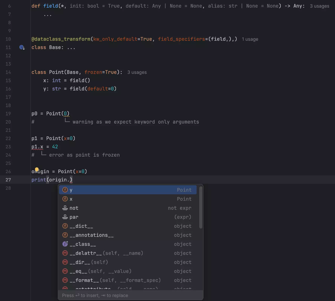Click the '@dataclass_transform' decorator name

pyautogui.click(x=61, y=39)
